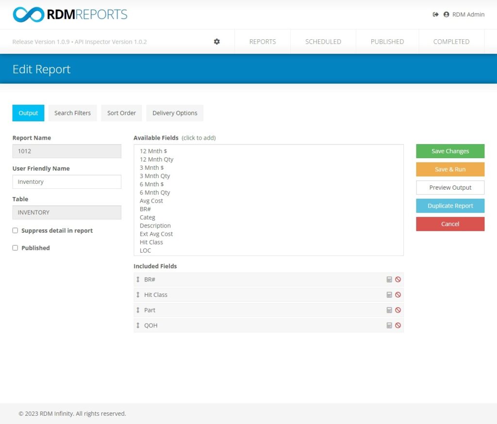
Task: Click the RDM Admin username
Action: click(x=468, y=15)
